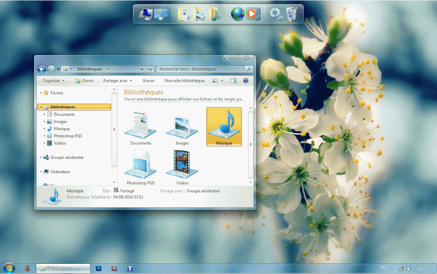This screenshot has height=274, width=437.
Task: Click Nouvelle bibliothèque in the toolbar
Action: click(184, 81)
